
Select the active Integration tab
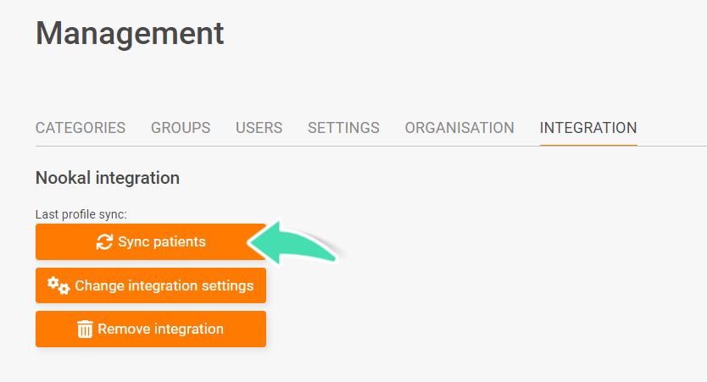pyautogui.click(x=588, y=128)
